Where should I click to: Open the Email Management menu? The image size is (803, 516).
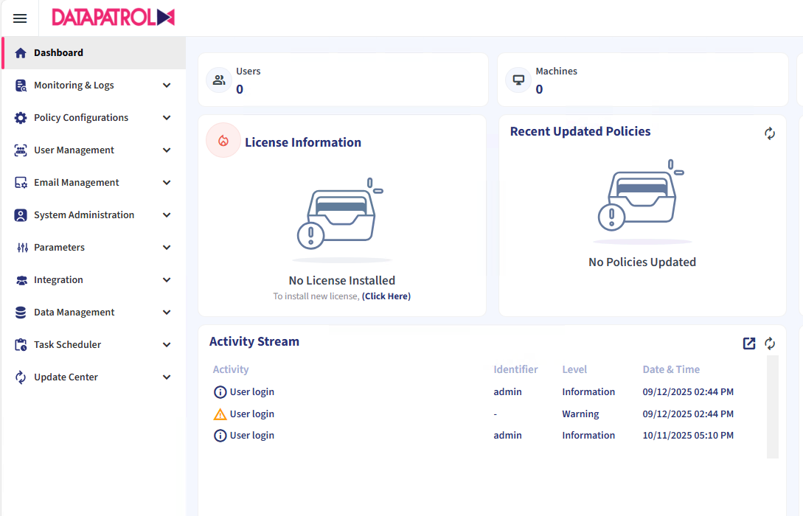pos(77,183)
